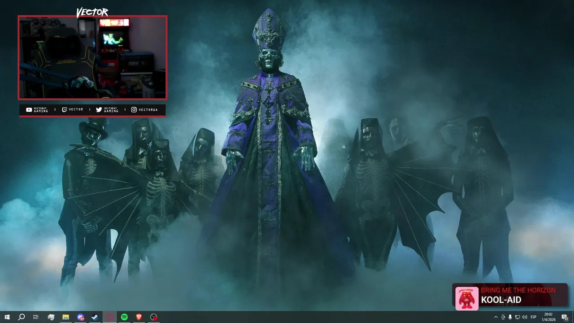The height and width of the screenshot is (323, 574).
Task: Open the network status tray icon
Action: pos(517,317)
